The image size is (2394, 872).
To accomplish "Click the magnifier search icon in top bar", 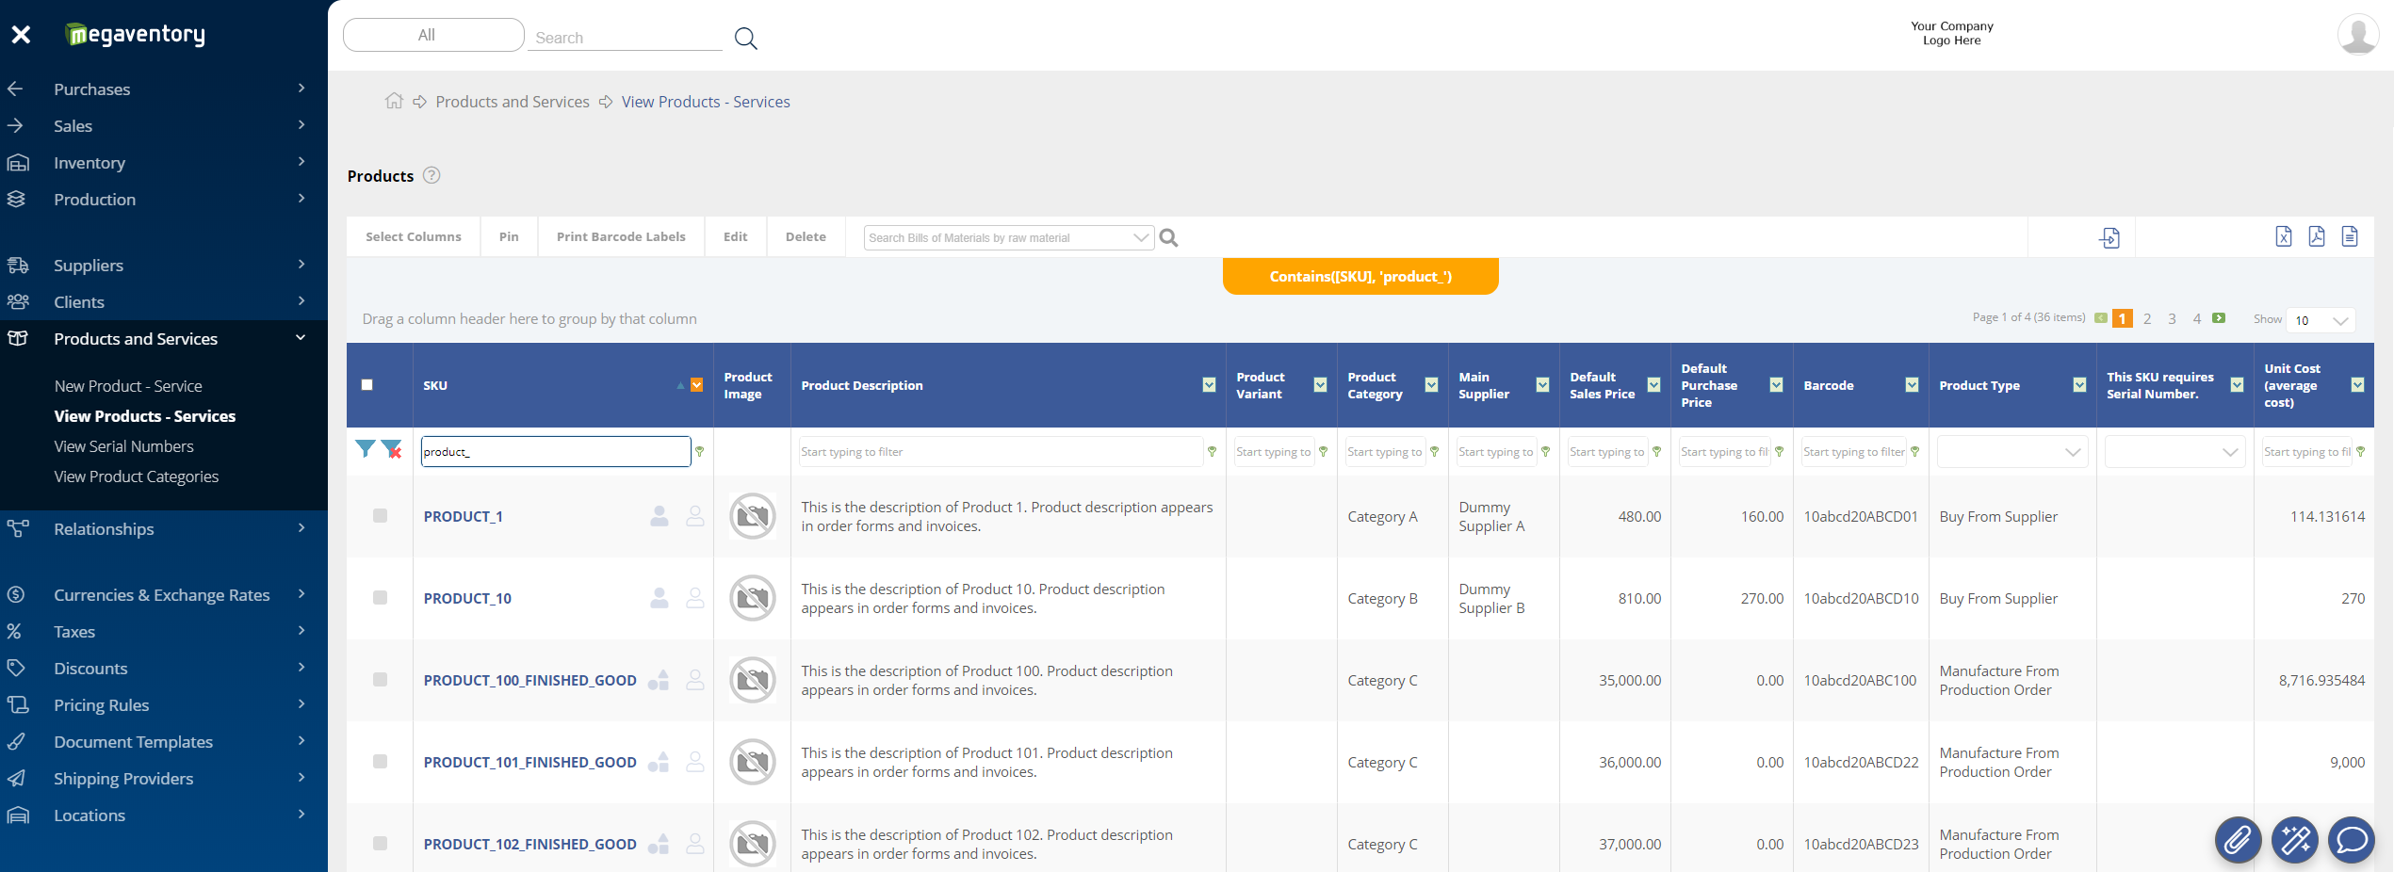I will click(x=745, y=39).
